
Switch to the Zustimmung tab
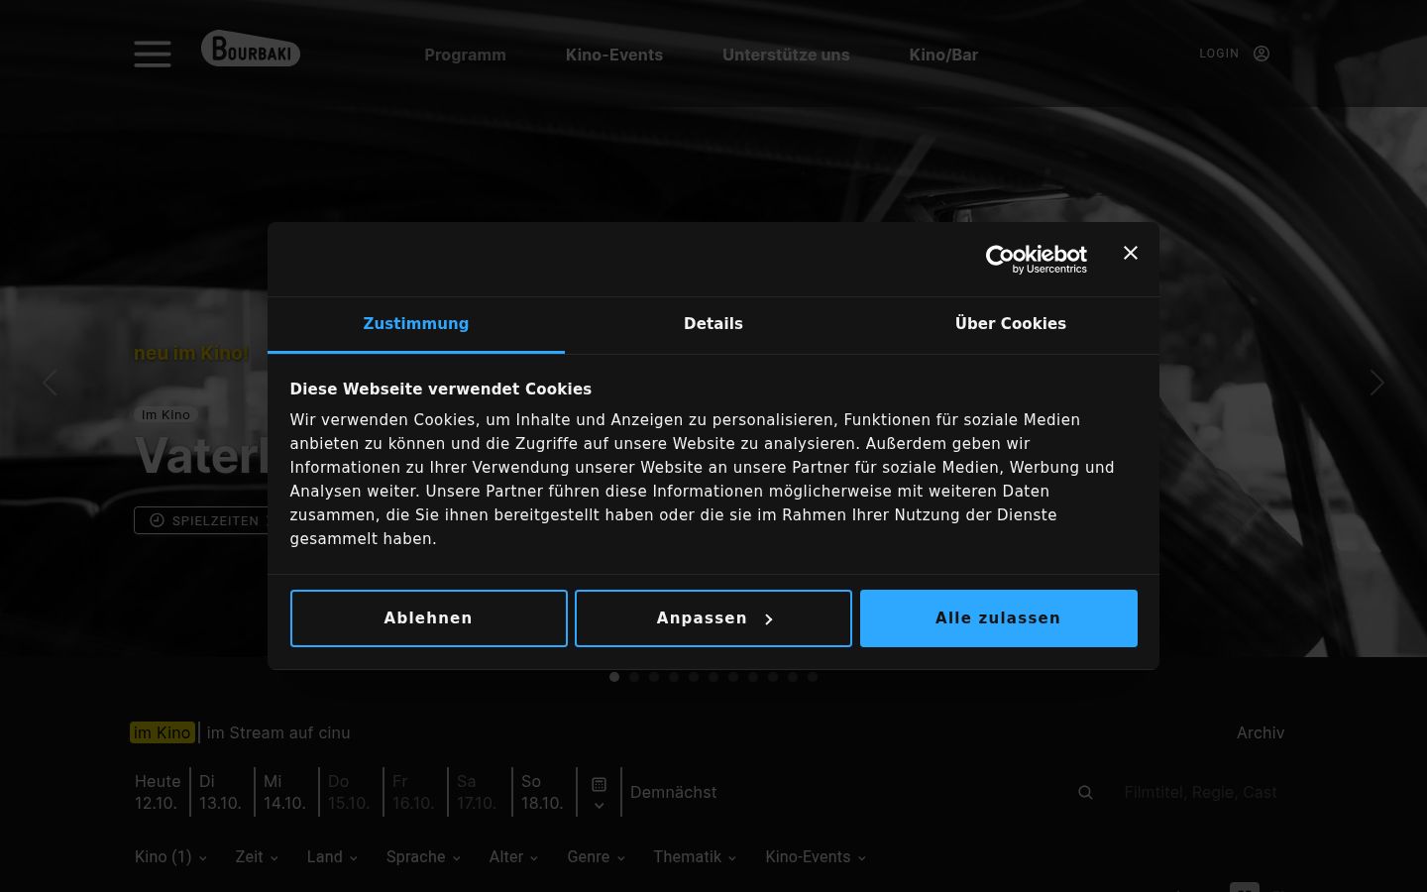(x=416, y=324)
